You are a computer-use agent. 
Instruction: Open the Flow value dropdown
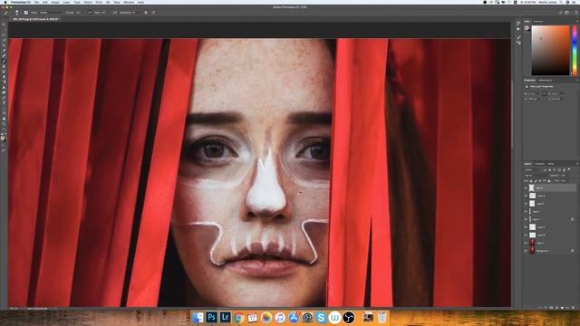(x=105, y=13)
